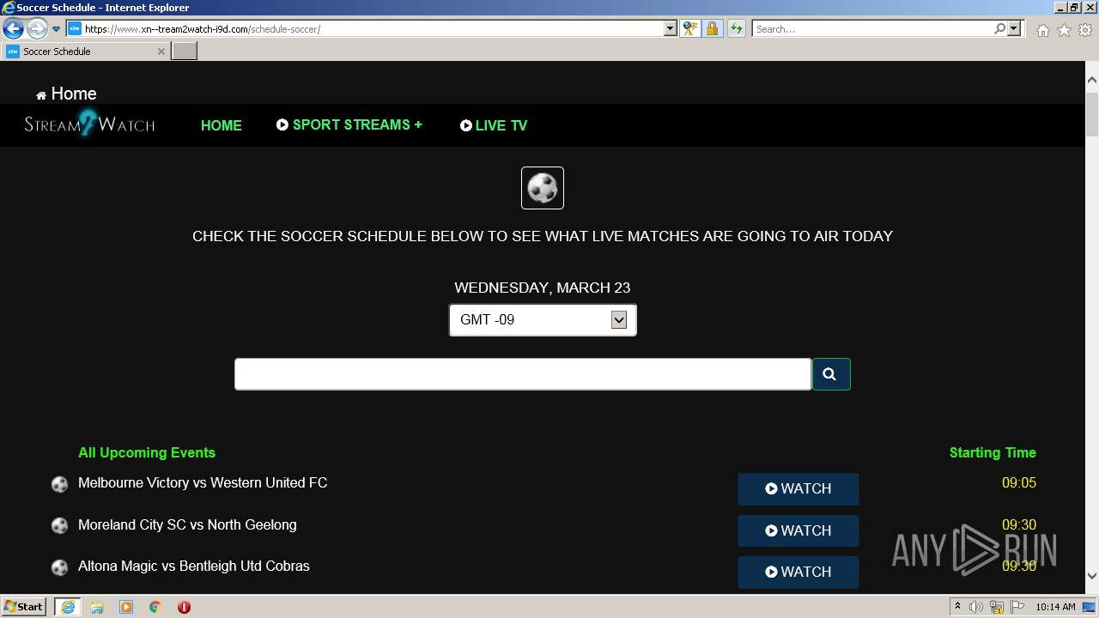
Task: Open Favorites star icon
Action: [1064, 30]
